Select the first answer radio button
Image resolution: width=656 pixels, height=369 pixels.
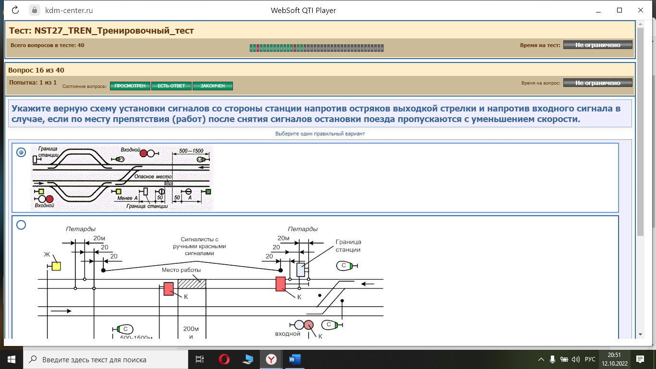point(21,152)
